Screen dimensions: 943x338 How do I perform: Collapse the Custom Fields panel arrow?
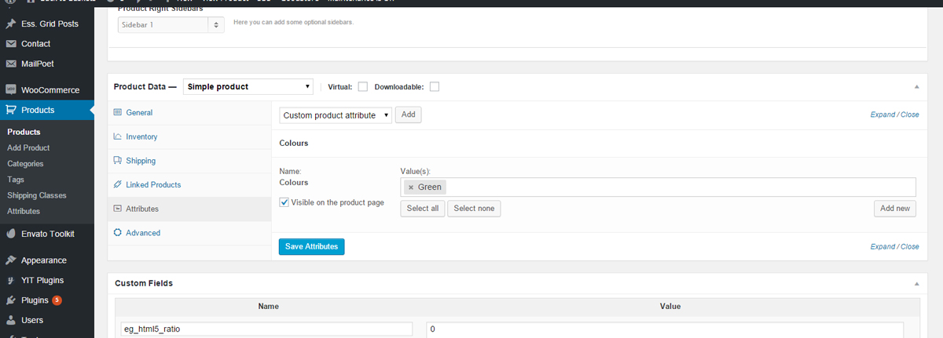click(915, 283)
